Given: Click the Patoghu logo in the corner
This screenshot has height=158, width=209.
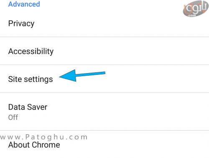Looking at the screenshot, I should (x=196, y=9).
